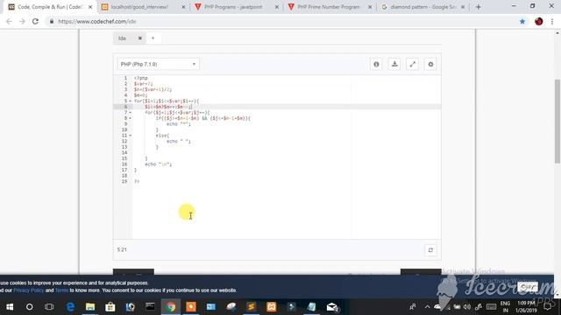This screenshot has width=561, height=315.
Task: Open Mail app from taskbar
Action: (332, 307)
